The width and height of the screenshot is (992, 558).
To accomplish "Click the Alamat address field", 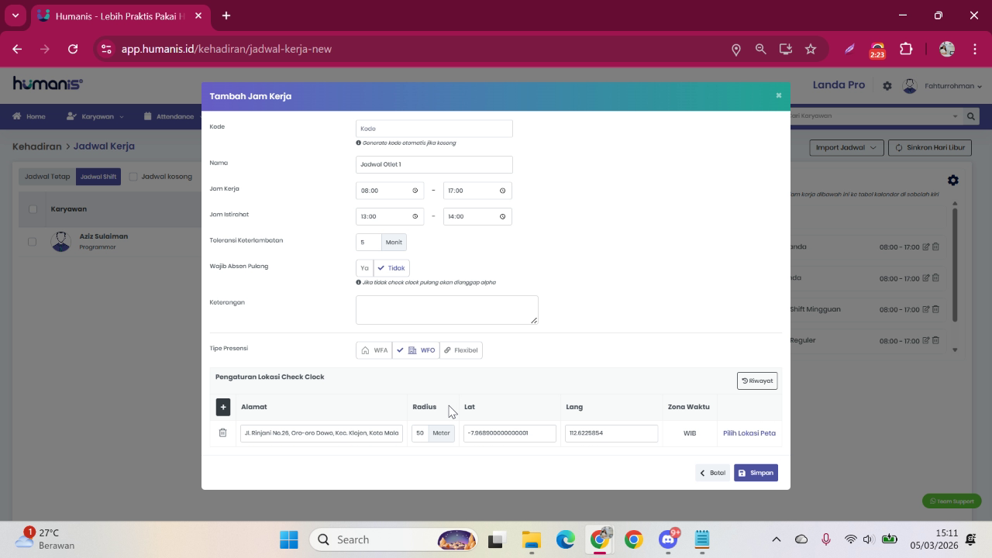I will (322, 433).
